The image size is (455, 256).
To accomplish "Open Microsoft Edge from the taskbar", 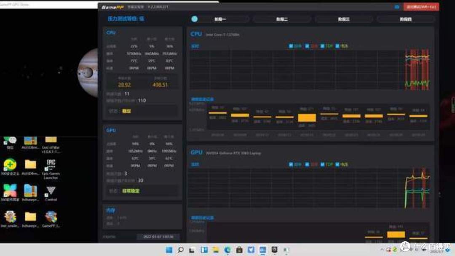I will pyautogui.click(x=227, y=250).
